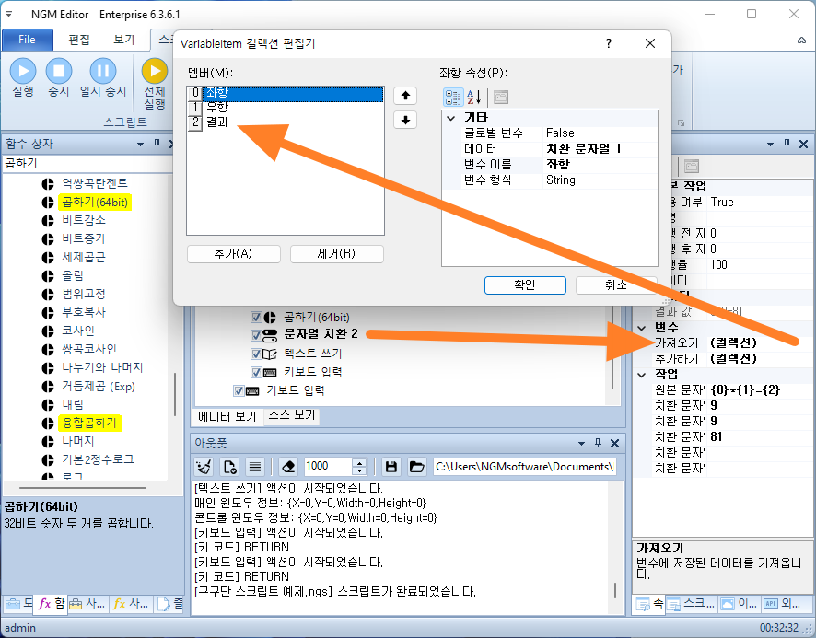Sort dialog properties alphabetically

(473, 98)
